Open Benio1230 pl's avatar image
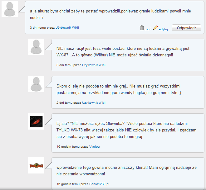Image resolution: width=206 pixels, height=190 pixels. [36, 165]
